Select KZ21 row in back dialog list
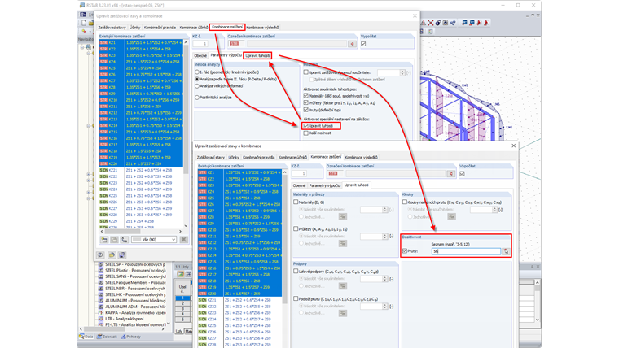The height and width of the screenshot is (348, 619). (141, 170)
